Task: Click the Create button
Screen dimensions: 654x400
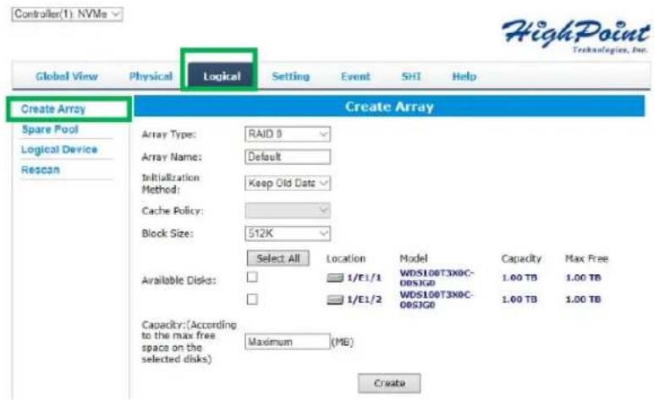Action: click(389, 383)
